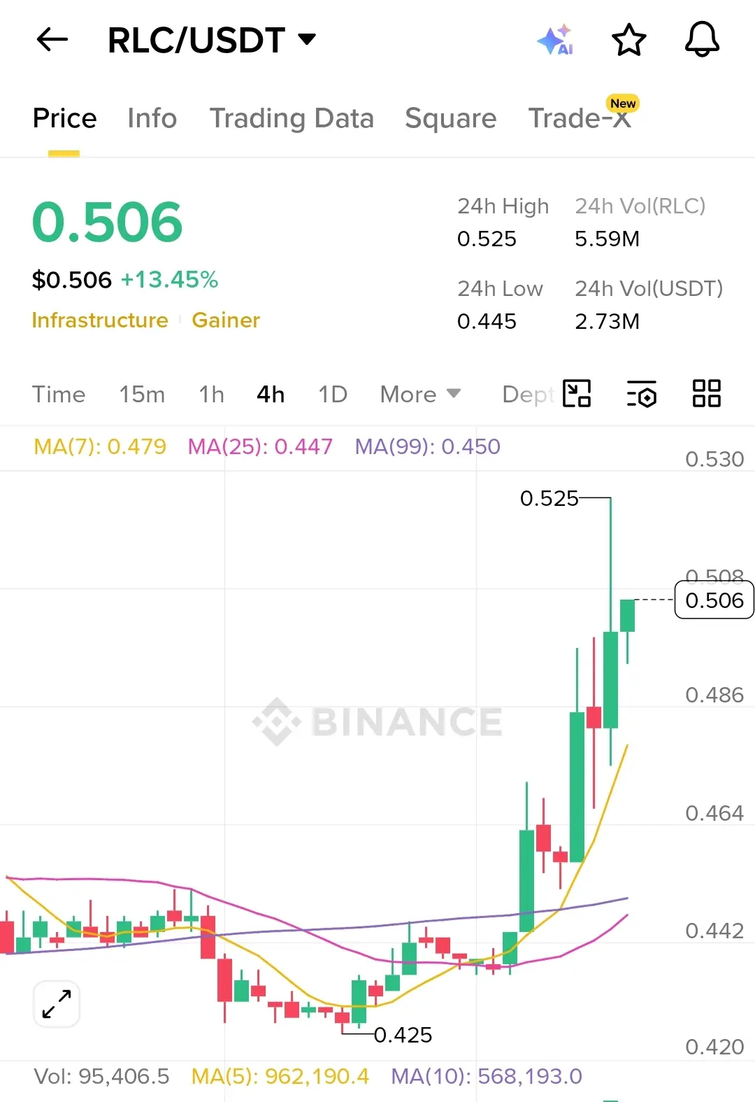Open the grid layout icon
The height and width of the screenshot is (1102, 755).
(x=706, y=393)
